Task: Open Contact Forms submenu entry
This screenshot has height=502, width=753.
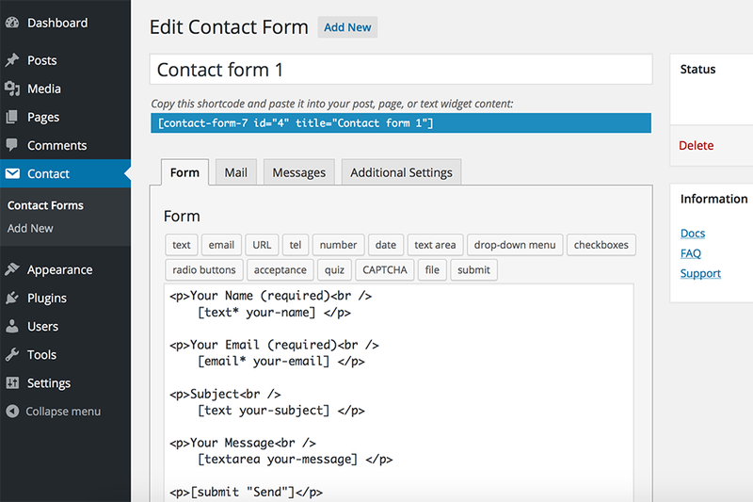Action: point(45,205)
